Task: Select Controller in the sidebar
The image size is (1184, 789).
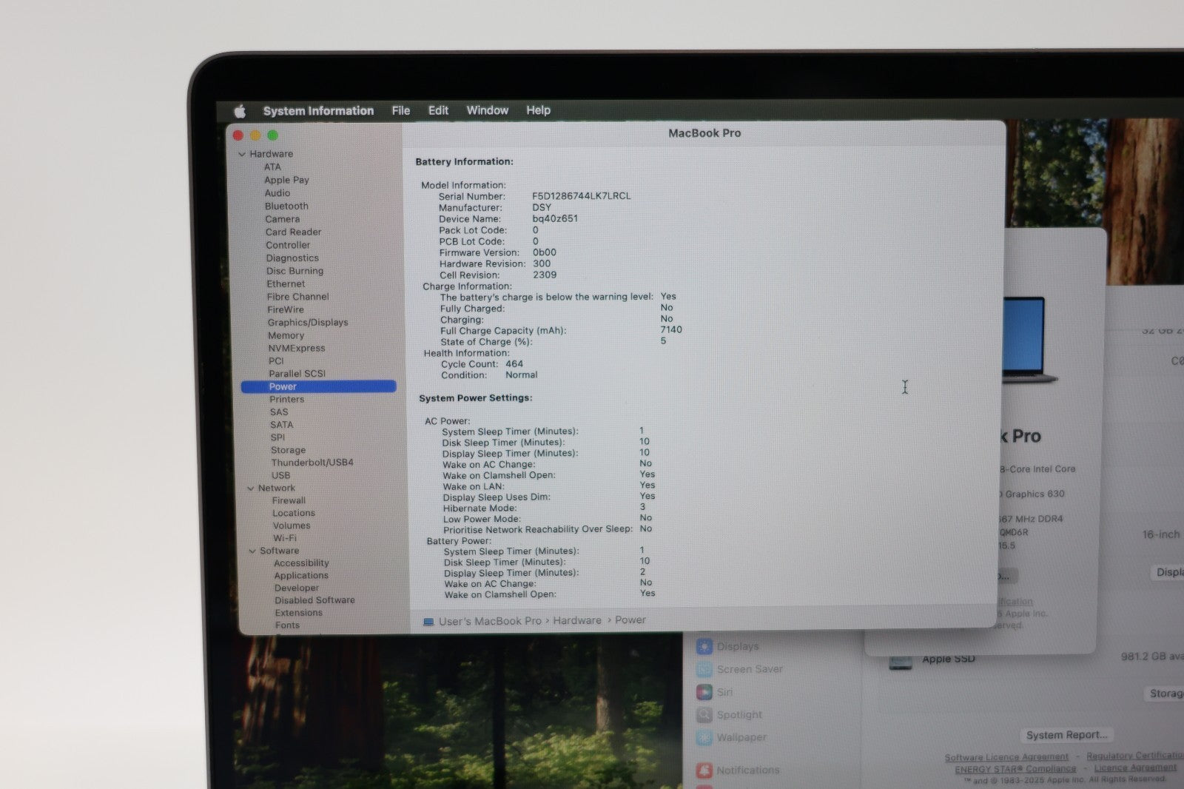Action: click(x=288, y=245)
